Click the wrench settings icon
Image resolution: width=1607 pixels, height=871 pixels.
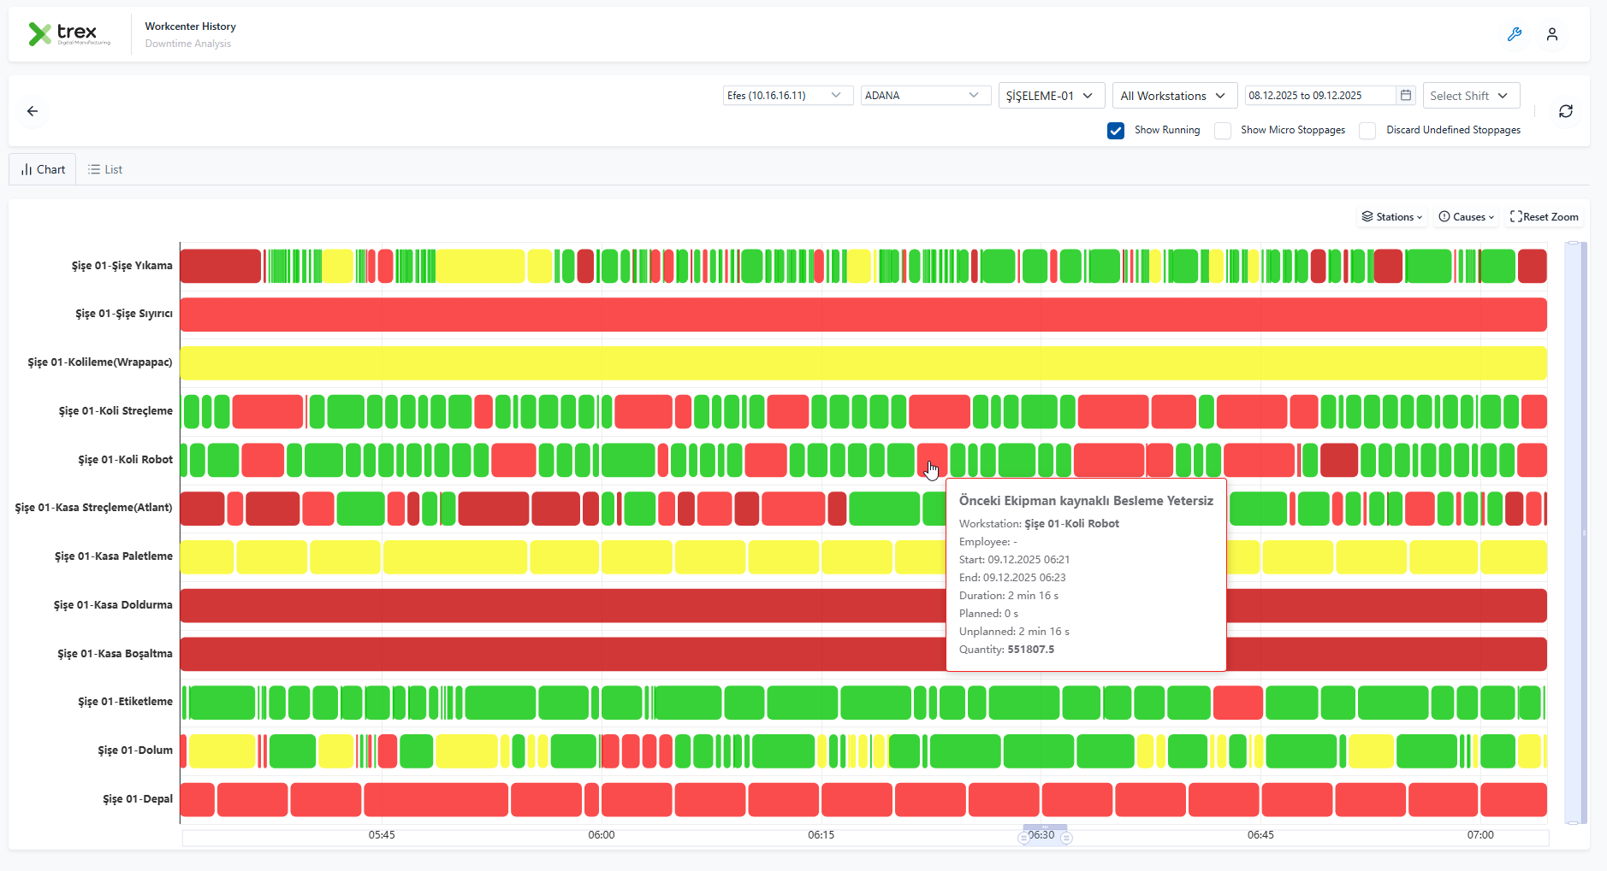1515,34
